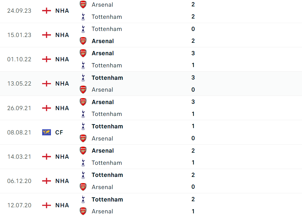Click Arsenal crest in 24.09.23 match
Image resolution: width=302 pixels, height=217 pixels.
(x=83, y=5)
